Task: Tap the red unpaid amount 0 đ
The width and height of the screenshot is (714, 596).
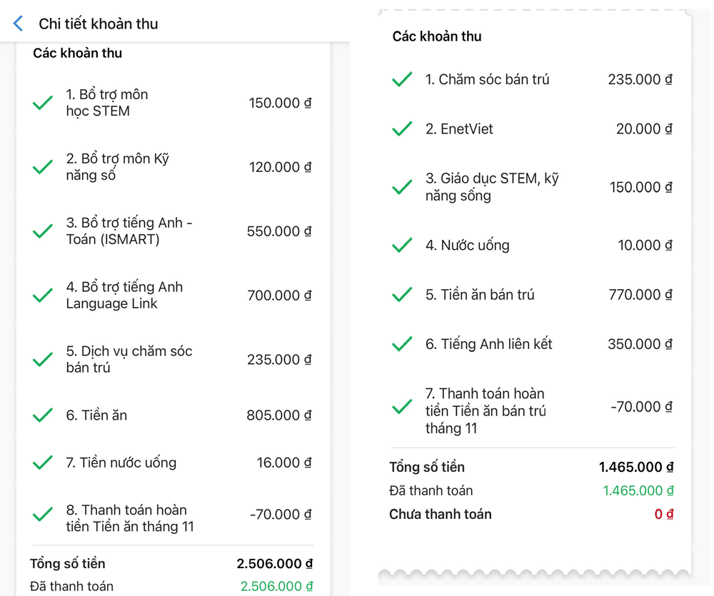Action: coord(663,515)
